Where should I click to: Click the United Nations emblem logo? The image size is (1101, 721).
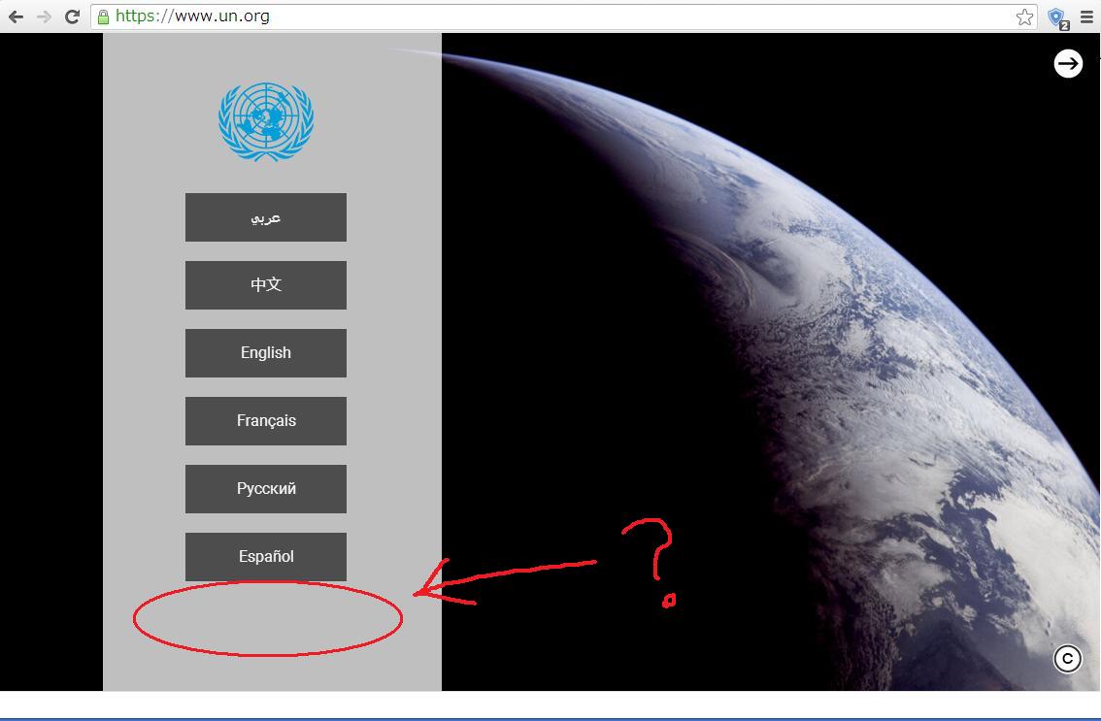coord(266,121)
